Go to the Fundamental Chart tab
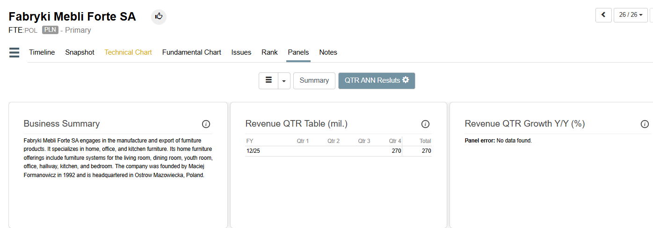 pyautogui.click(x=191, y=52)
